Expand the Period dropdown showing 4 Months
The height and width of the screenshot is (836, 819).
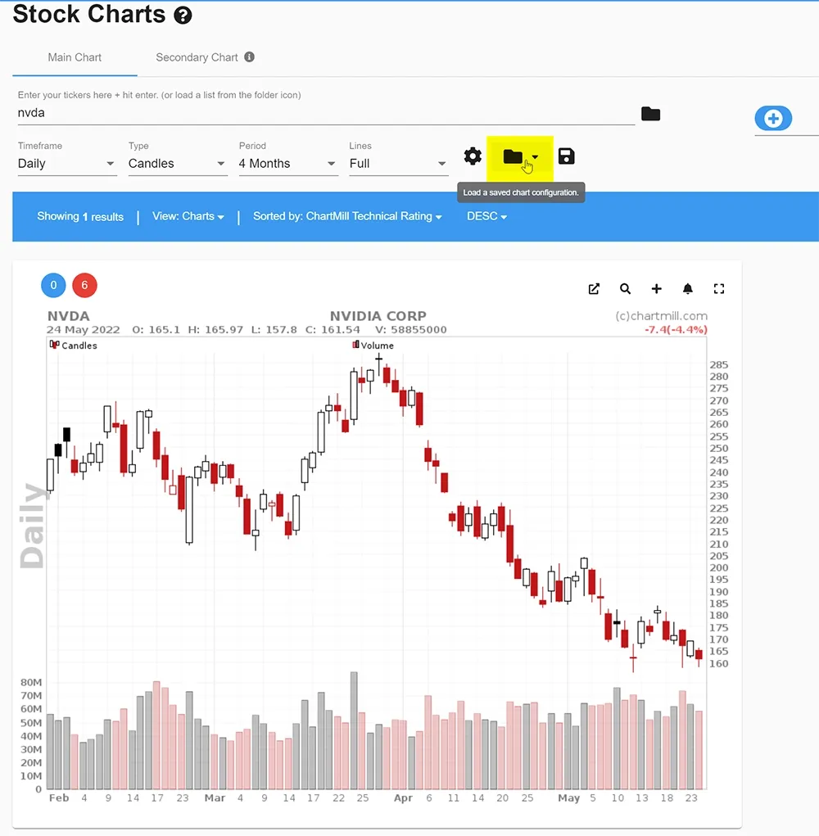click(287, 164)
